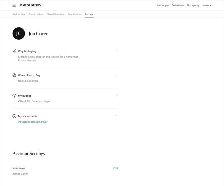Image resolution: width=224 pixels, height=186 pixels.
Task: Expand the My social media chevron
Action: pos(117,116)
